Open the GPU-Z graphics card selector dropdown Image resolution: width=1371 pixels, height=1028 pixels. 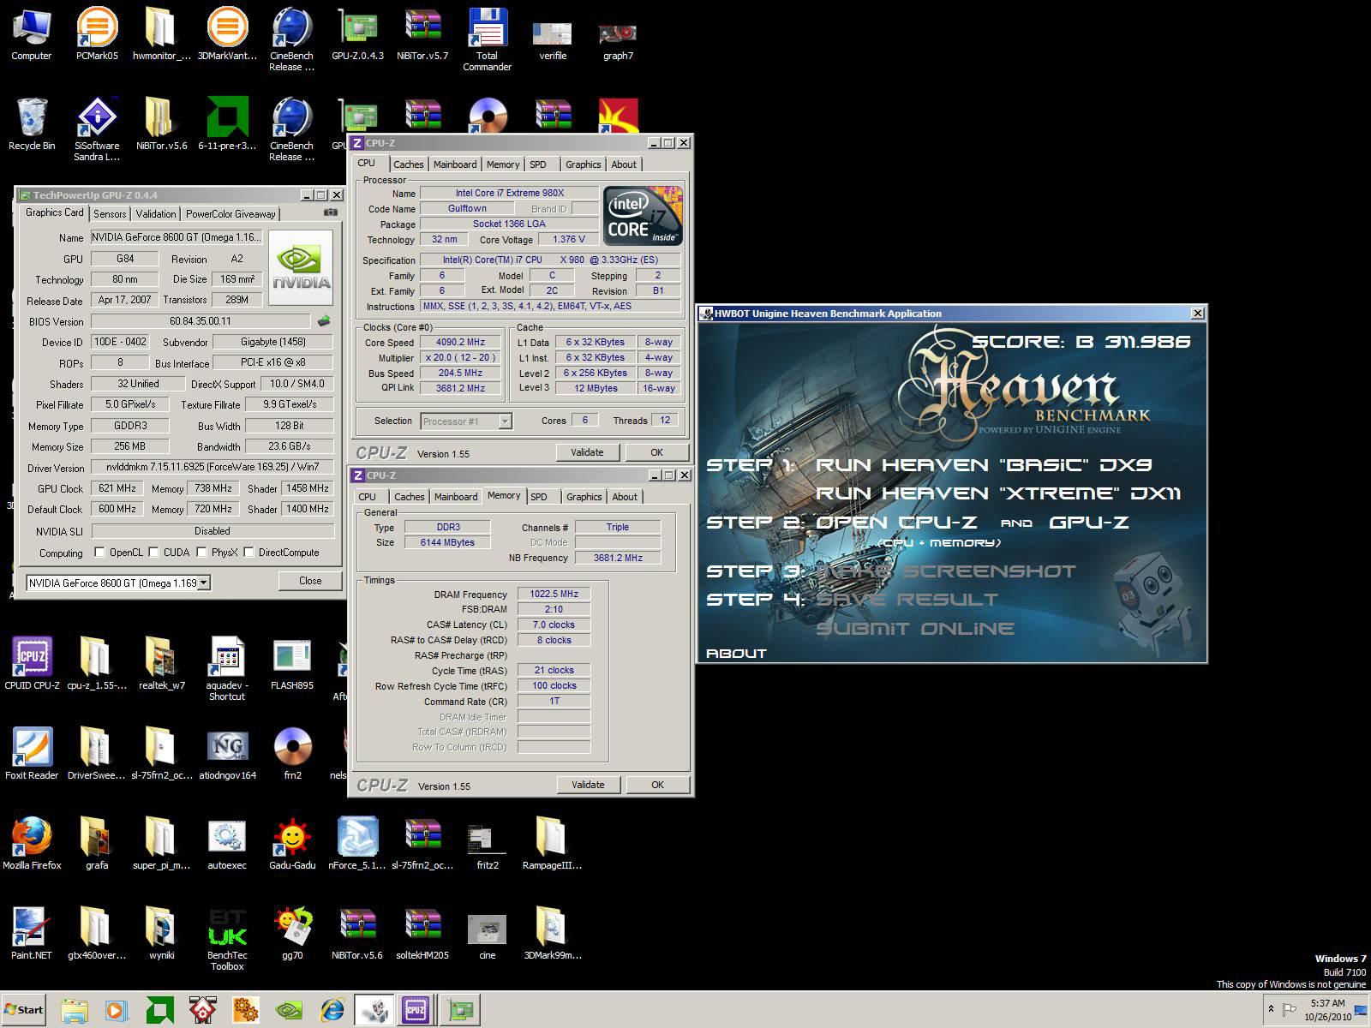(204, 583)
